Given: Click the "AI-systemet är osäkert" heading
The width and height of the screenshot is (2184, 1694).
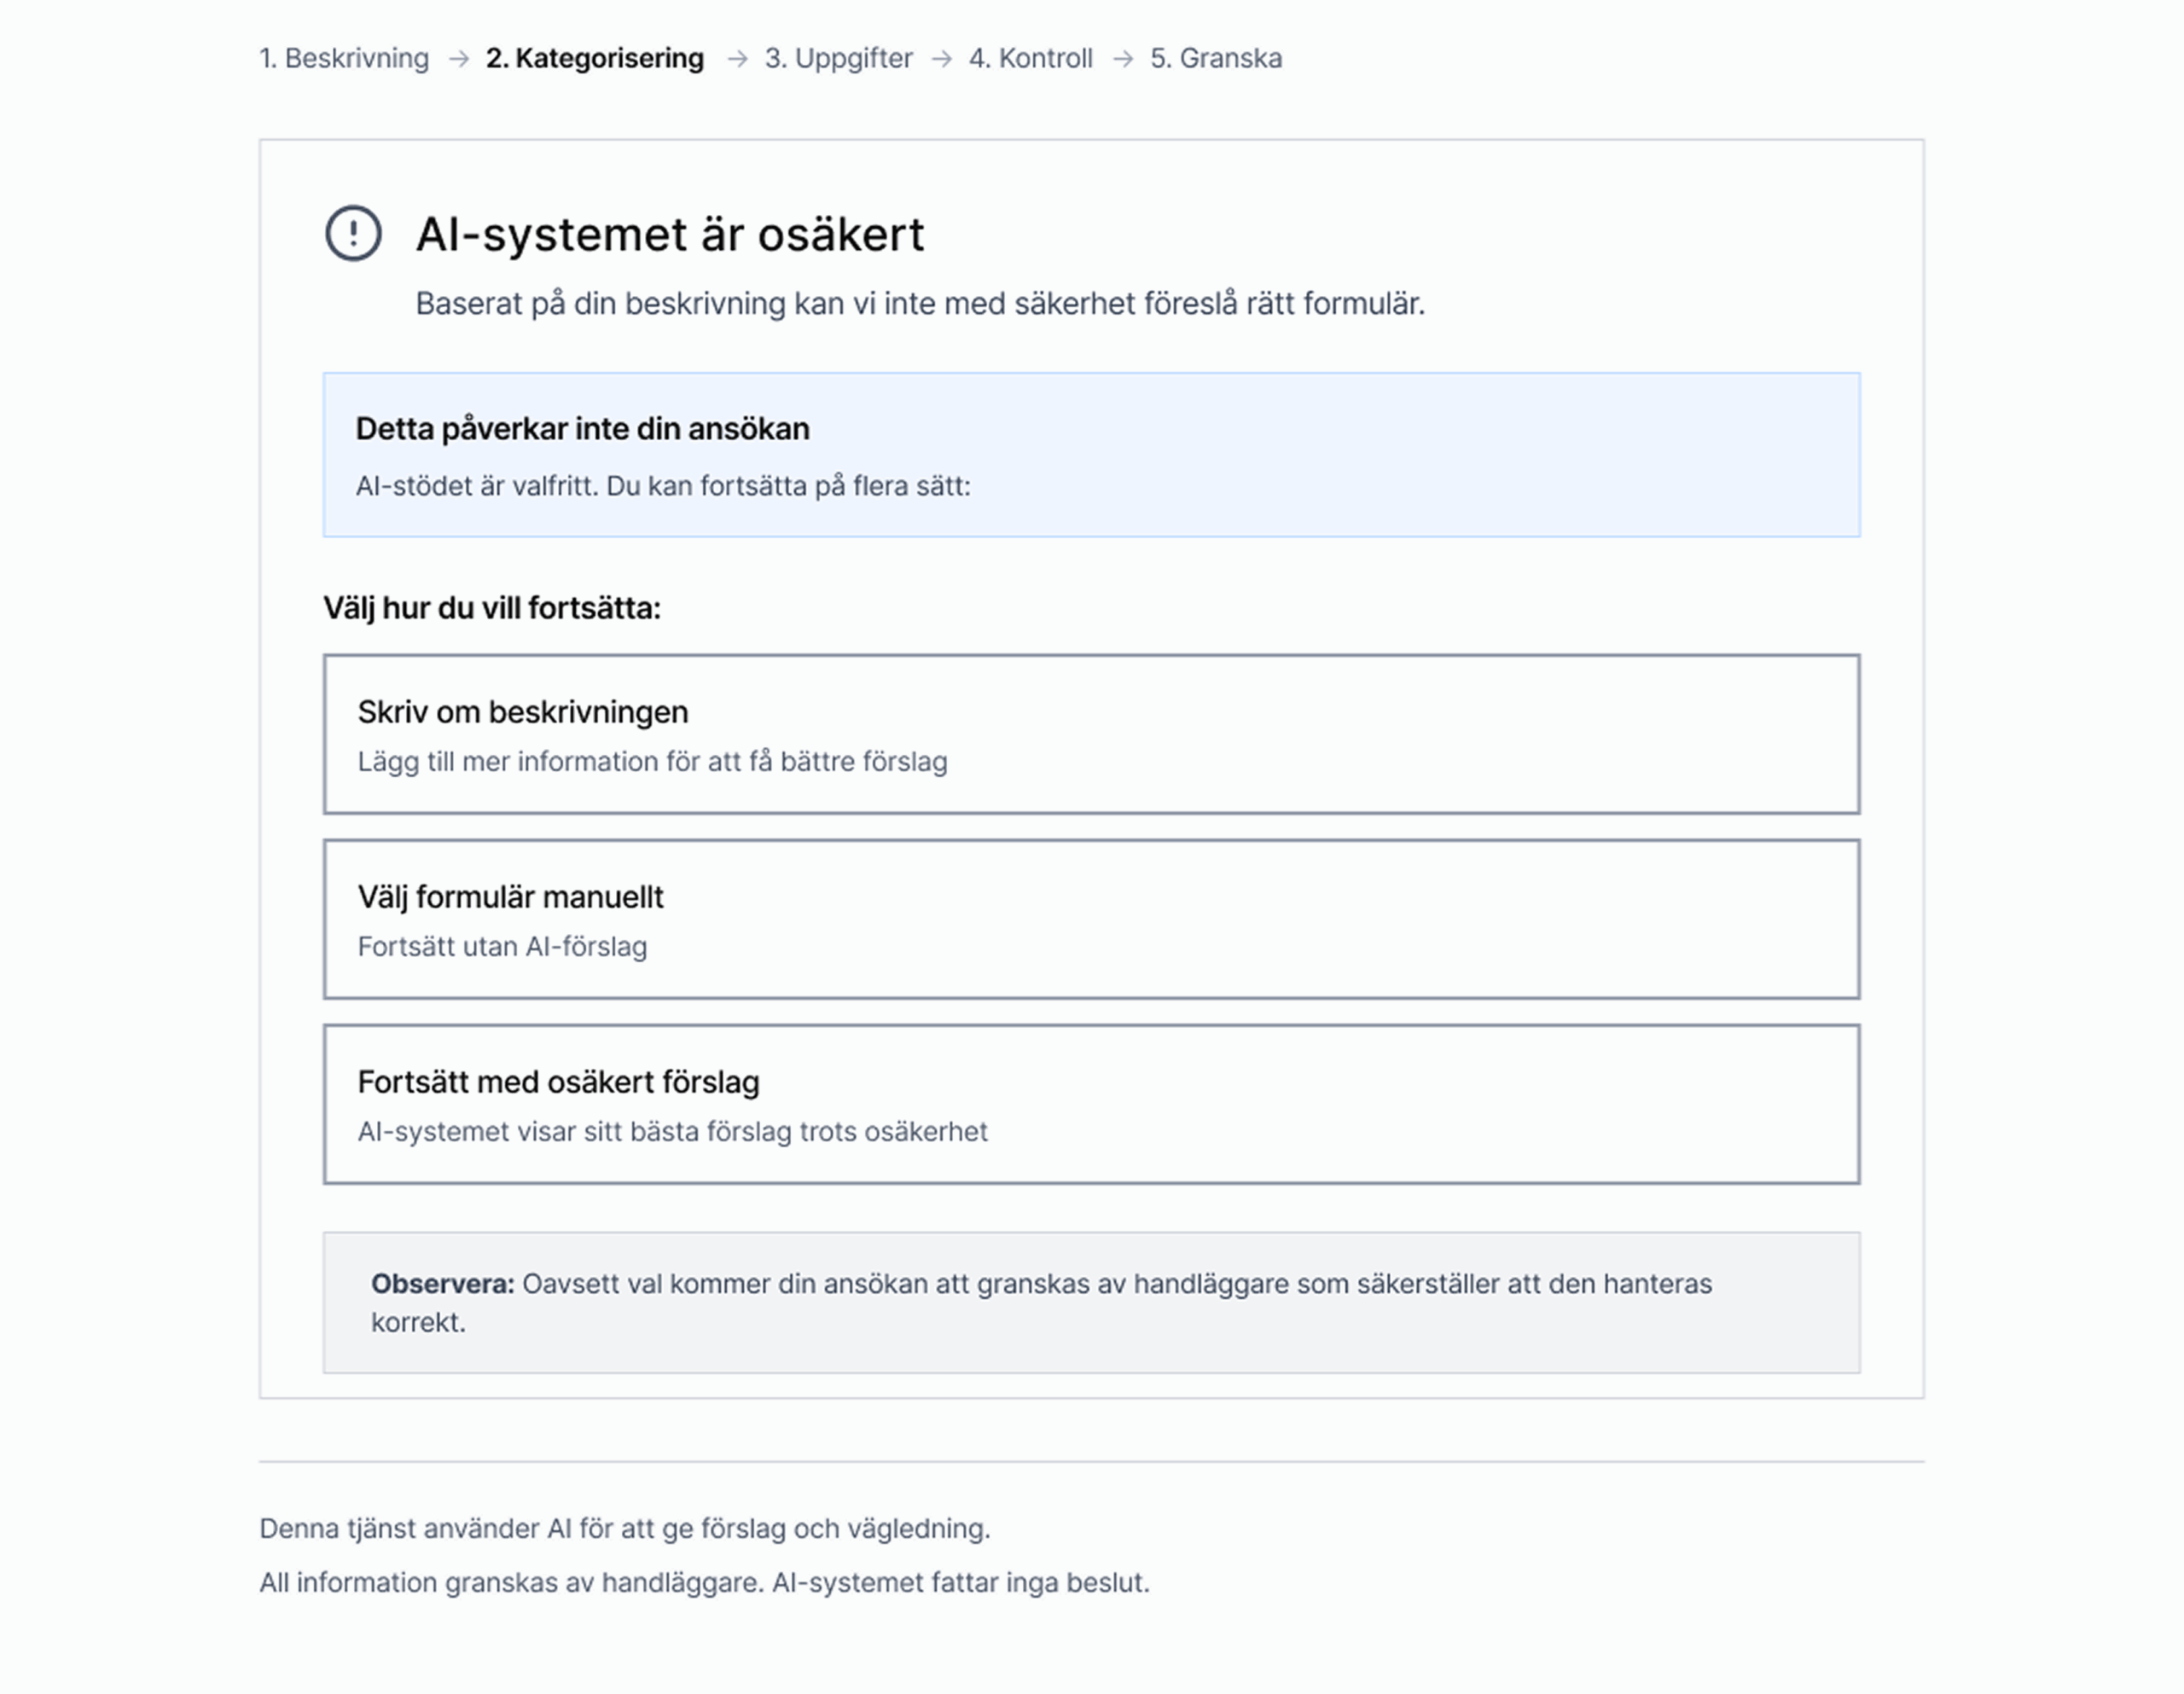Looking at the screenshot, I should [x=670, y=235].
